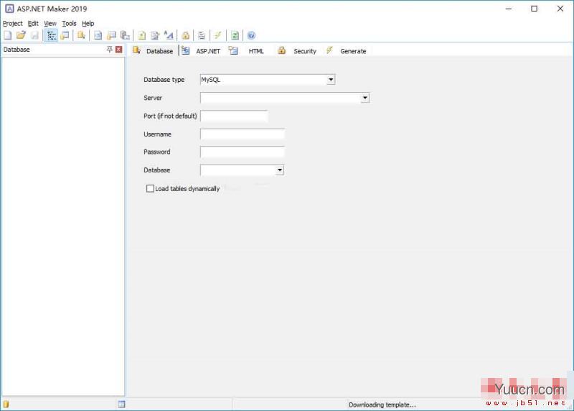Click the Database name text field
This screenshot has width=574, height=411.
tap(238, 170)
